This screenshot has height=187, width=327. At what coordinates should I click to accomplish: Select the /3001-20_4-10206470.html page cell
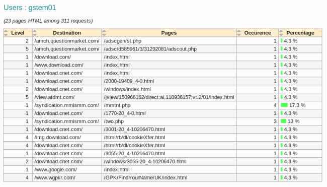tap(169, 130)
